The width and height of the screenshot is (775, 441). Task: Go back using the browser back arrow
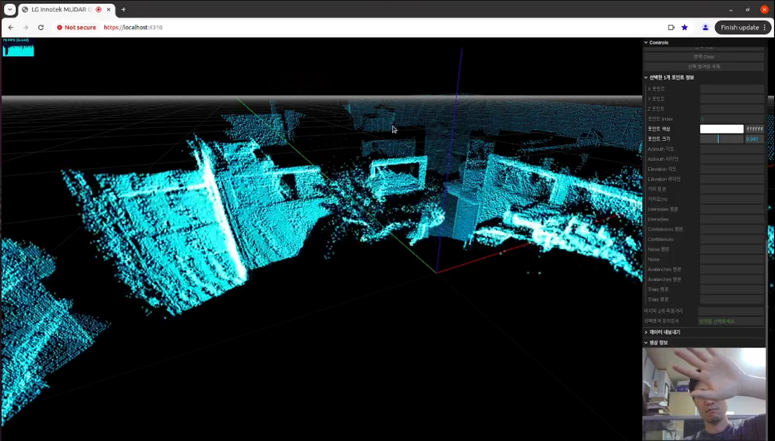[11, 28]
